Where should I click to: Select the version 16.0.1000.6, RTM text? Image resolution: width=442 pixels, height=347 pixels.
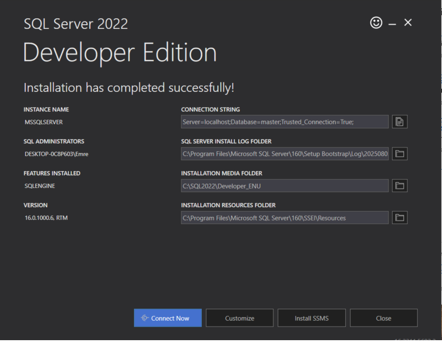tap(46, 218)
